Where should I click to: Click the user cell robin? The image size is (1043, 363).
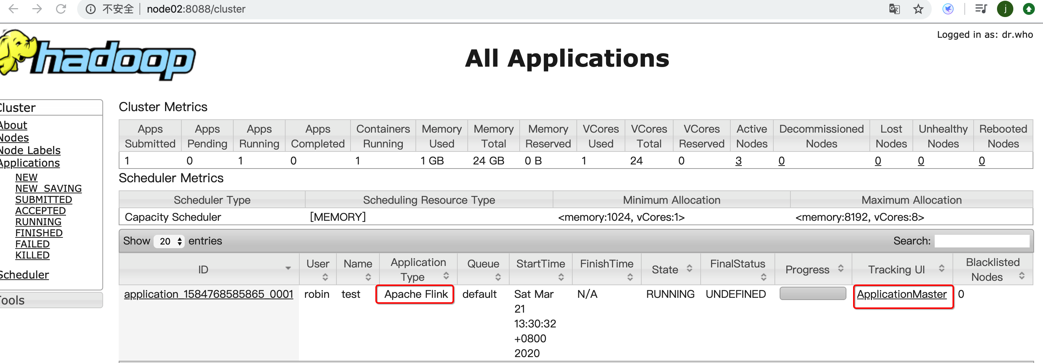tap(317, 294)
